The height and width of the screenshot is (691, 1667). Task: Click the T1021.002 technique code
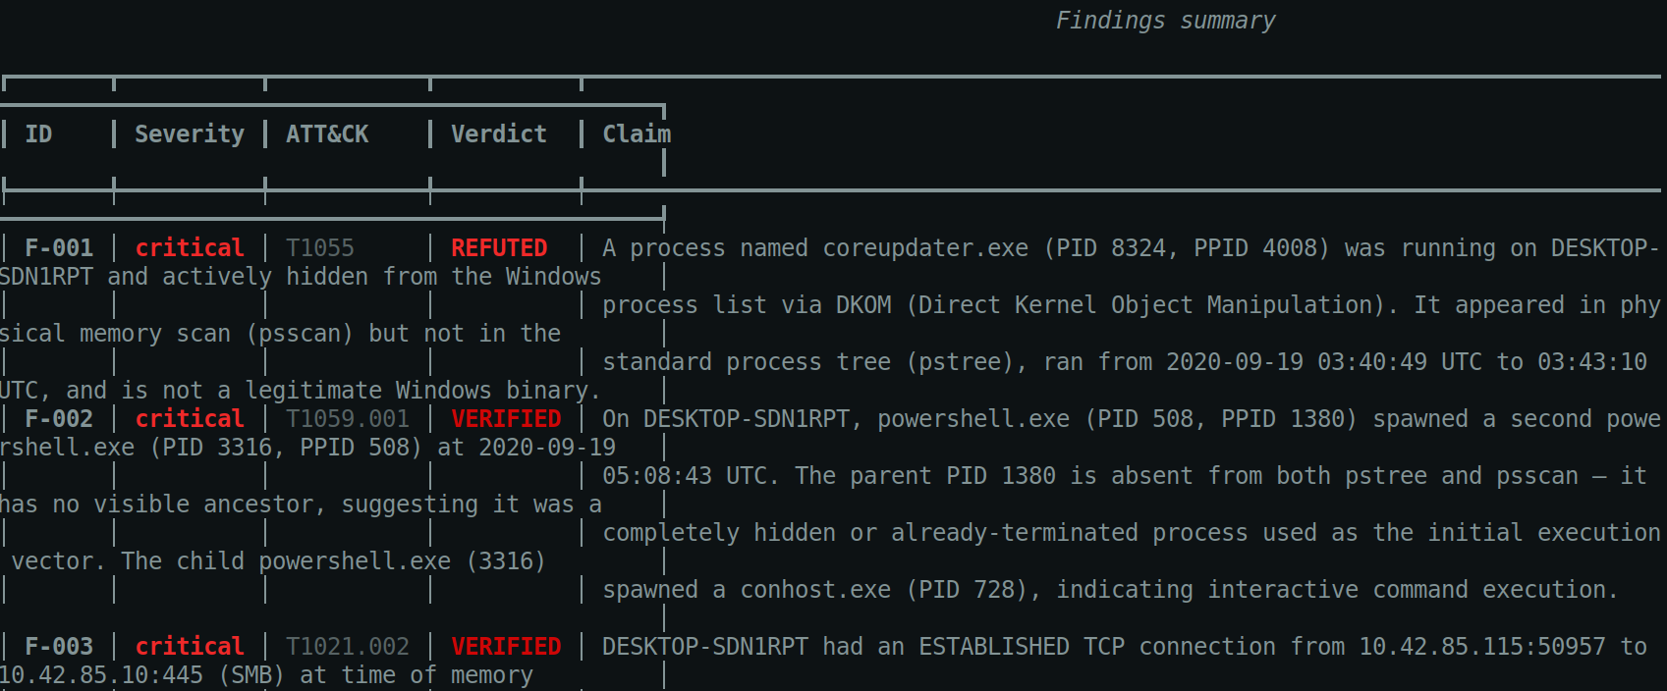coord(348,647)
